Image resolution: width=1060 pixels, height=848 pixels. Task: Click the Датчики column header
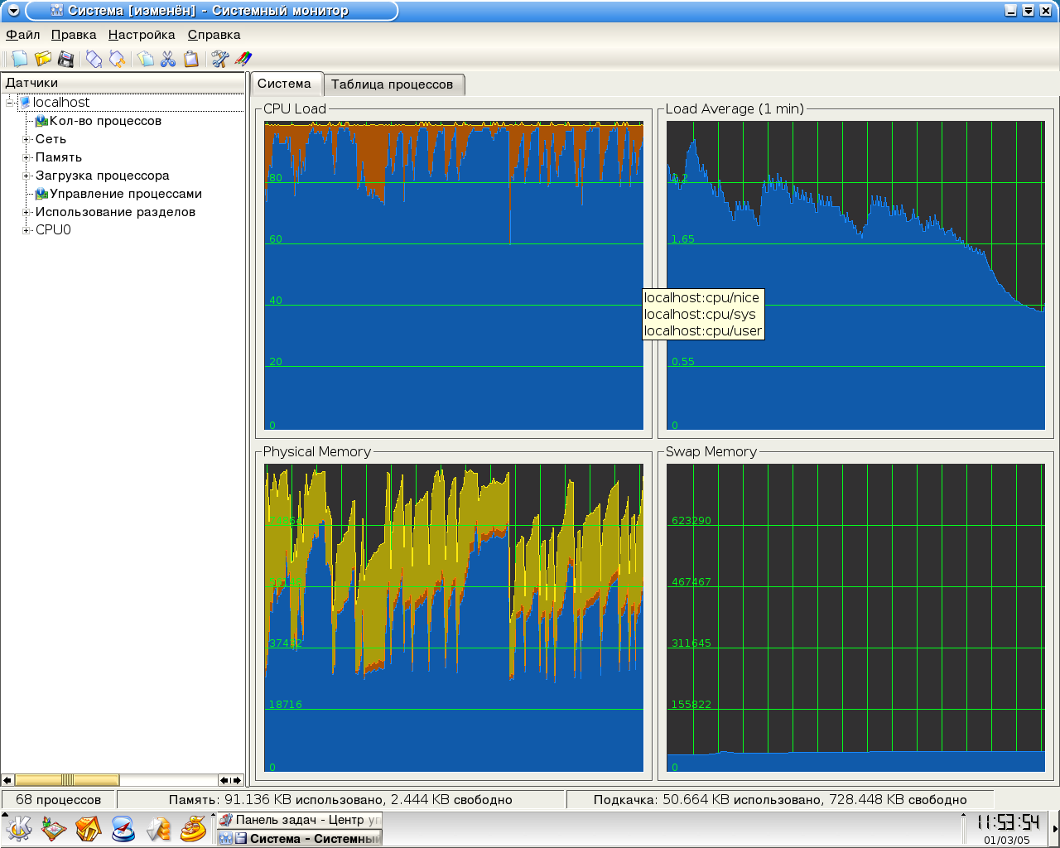[x=123, y=83]
